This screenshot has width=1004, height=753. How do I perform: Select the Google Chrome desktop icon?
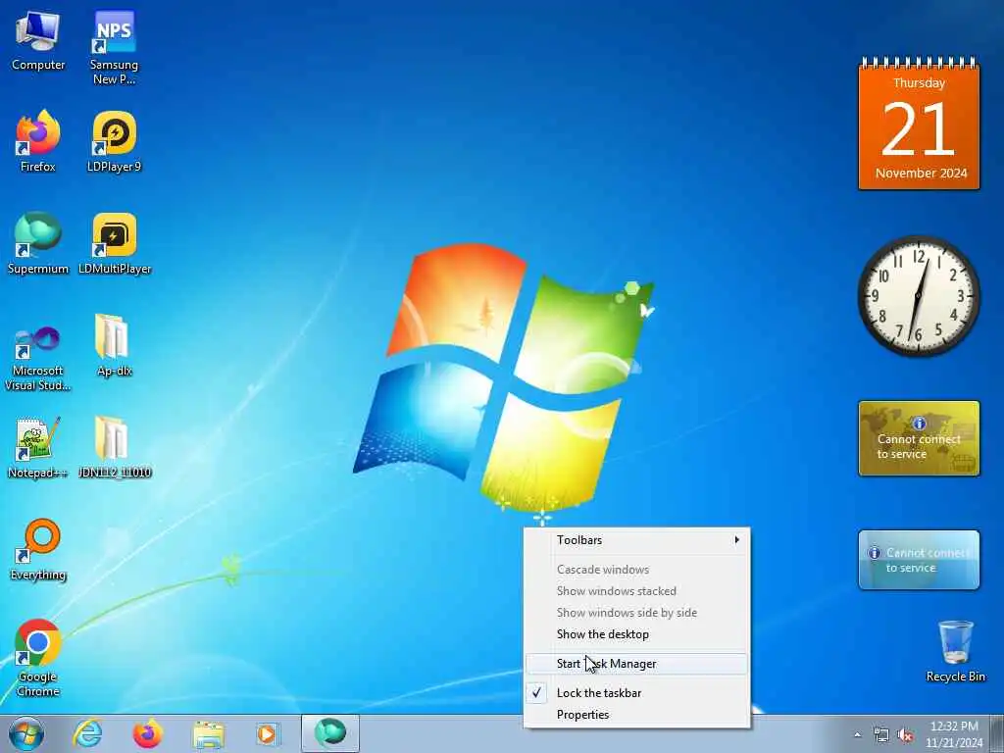(38, 658)
